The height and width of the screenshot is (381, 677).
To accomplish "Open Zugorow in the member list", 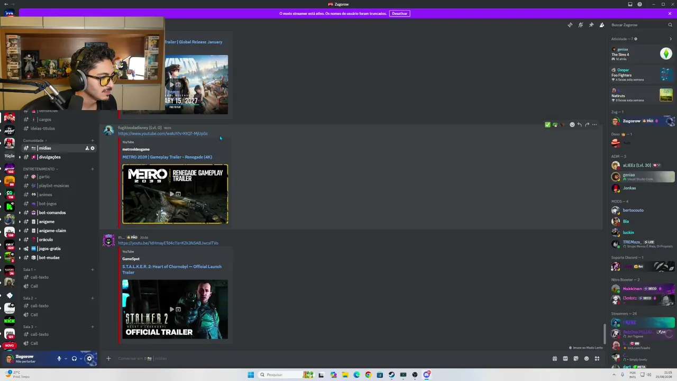I will click(643, 121).
